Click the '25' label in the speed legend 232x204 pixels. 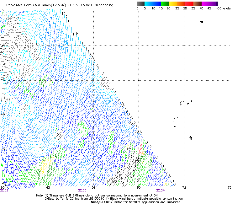pyautogui.click(x=177, y=8)
